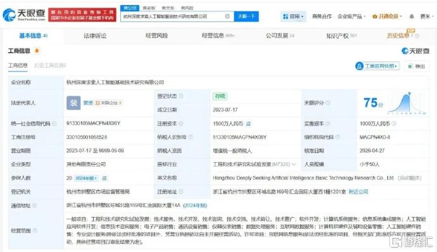Open the info icon beside 纳税人识别号
The image size is (437, 252).
pyautogui.click(x=191, y=137)
